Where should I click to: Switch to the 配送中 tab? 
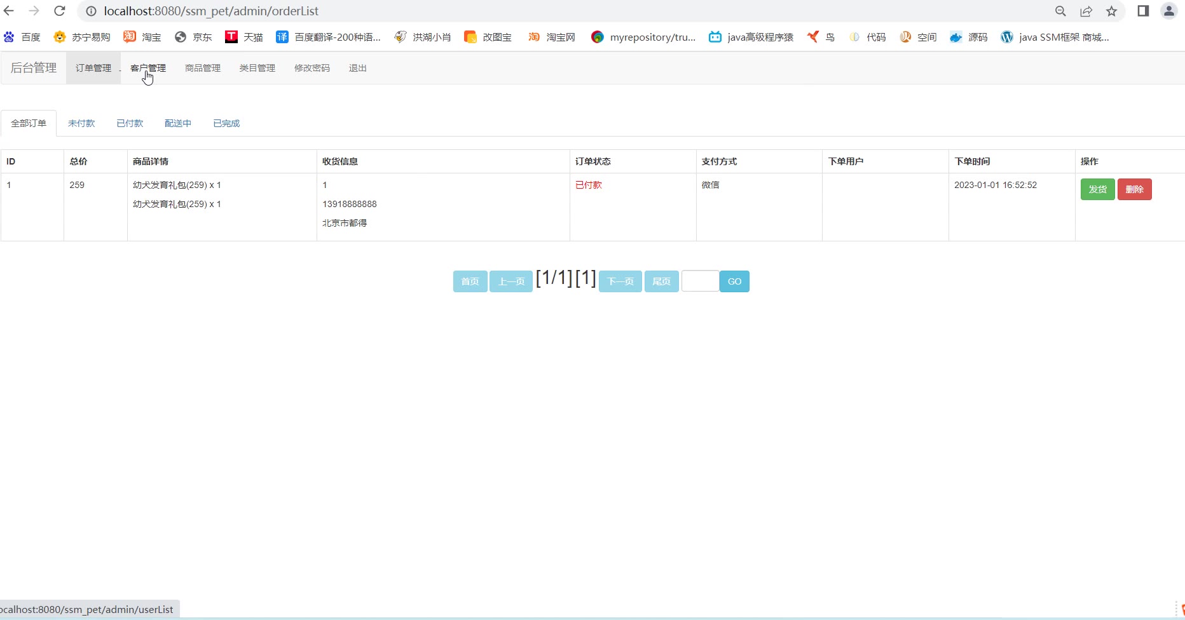178,123
